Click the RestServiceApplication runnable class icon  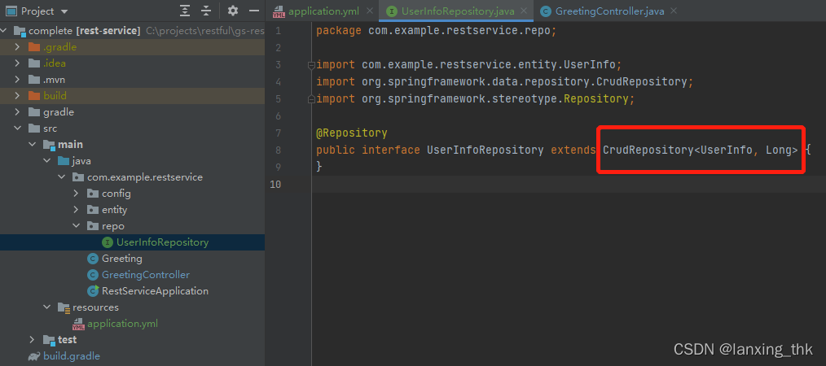click(93, 291)
